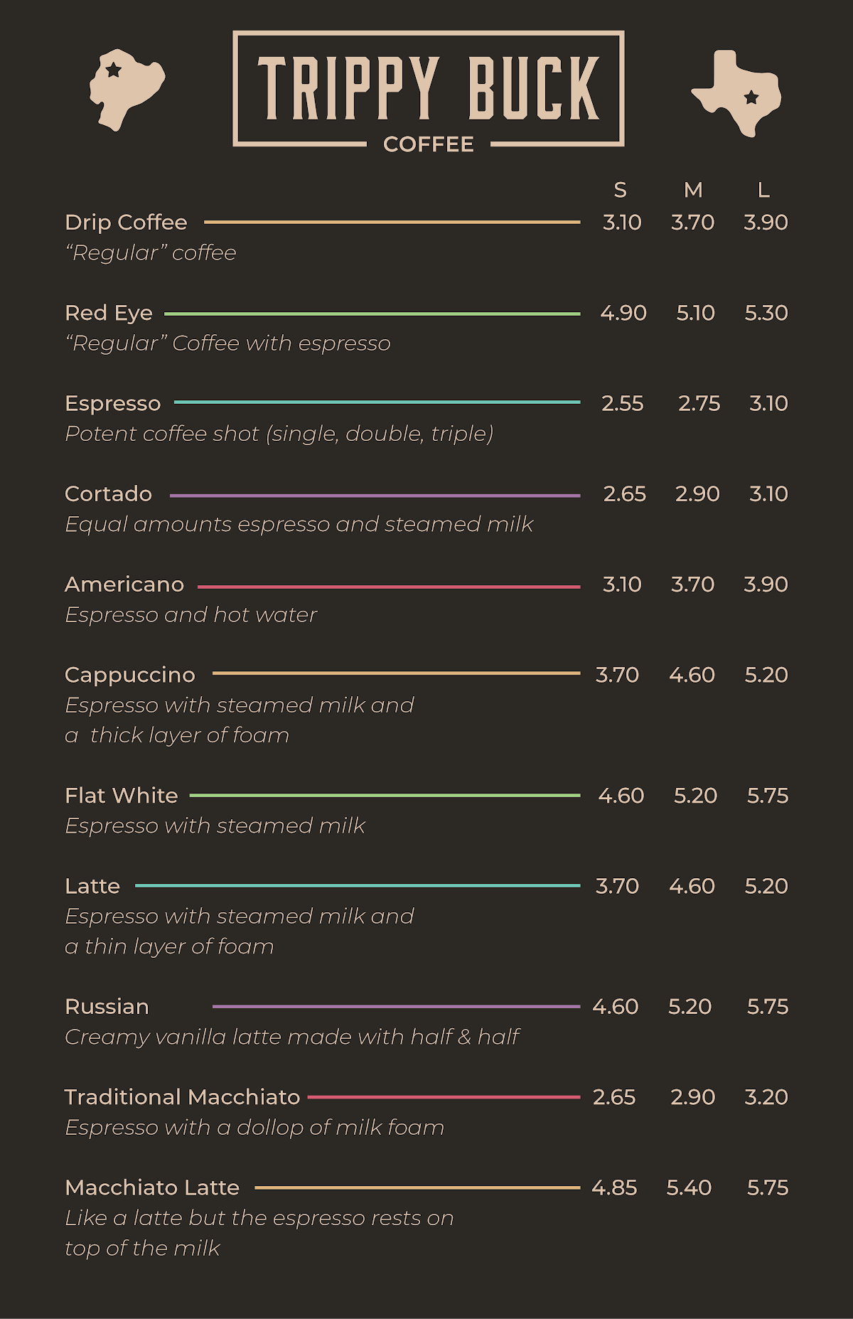This screenshot has height=1319, width=853.
Task: Select the Traditional Macchiato entry
Action: 182,1097
